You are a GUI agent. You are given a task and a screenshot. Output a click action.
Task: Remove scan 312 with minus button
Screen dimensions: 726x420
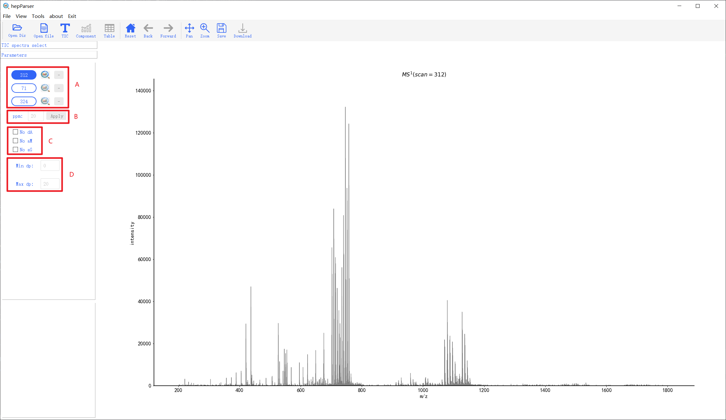point(59,75)
